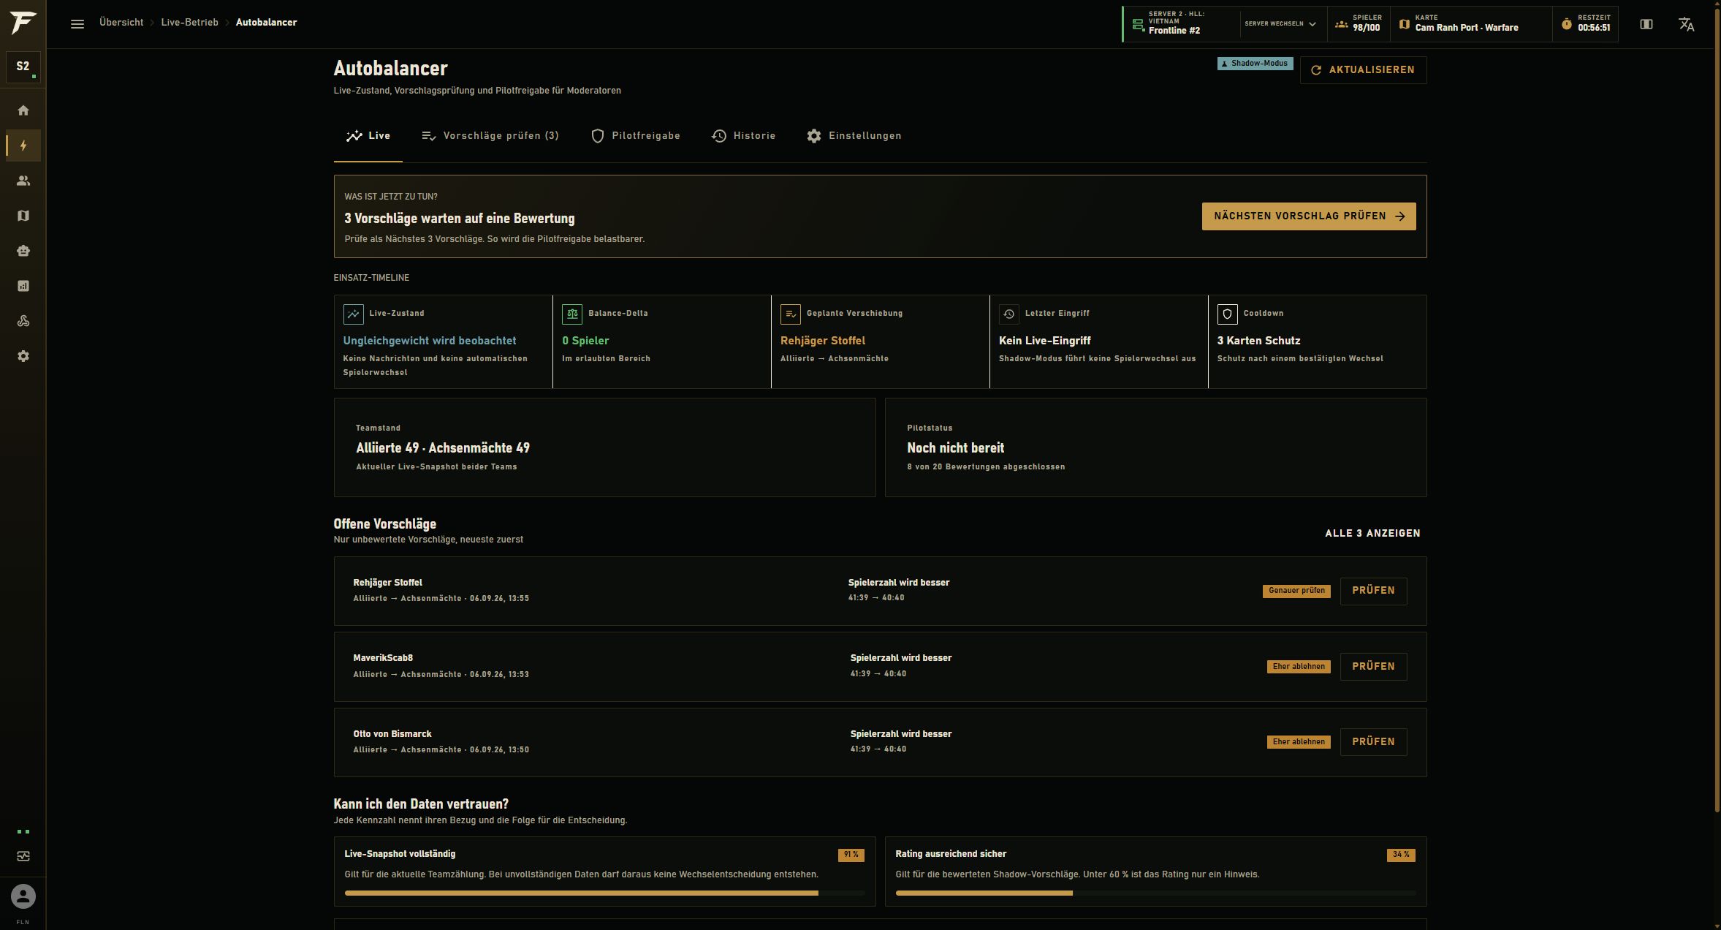Image resolution: width=1721 pixels, height=930 pixels.
Task: Go to Übersicht in the breadcrumb
Action: 121,23
